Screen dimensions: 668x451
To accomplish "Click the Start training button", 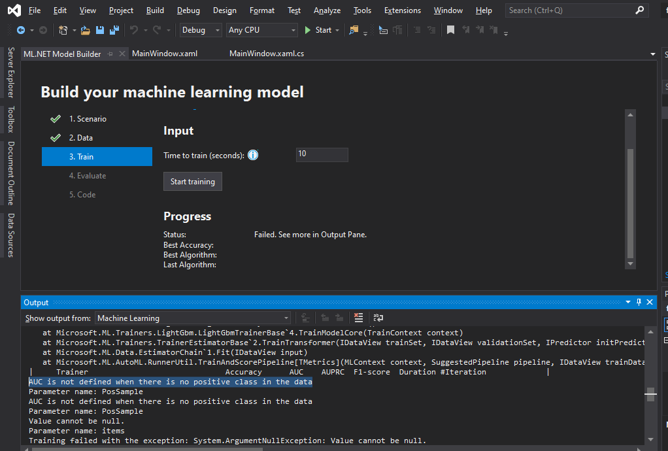I will [x=192, y=181].
